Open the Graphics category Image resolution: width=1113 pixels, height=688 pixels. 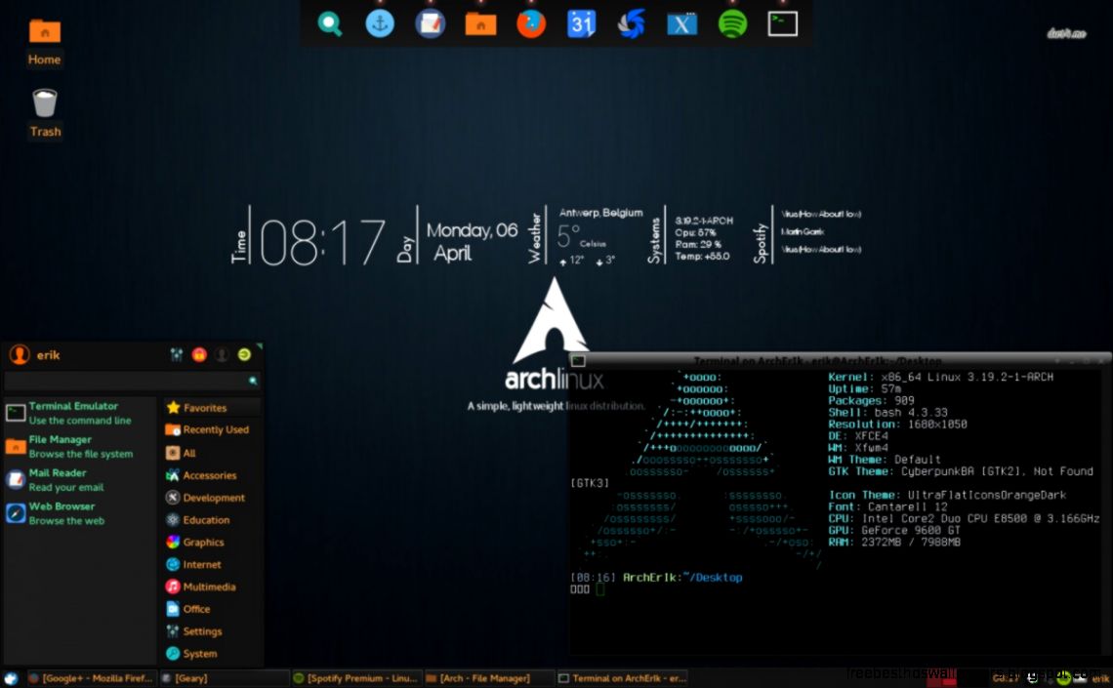(x=212, y=542)
